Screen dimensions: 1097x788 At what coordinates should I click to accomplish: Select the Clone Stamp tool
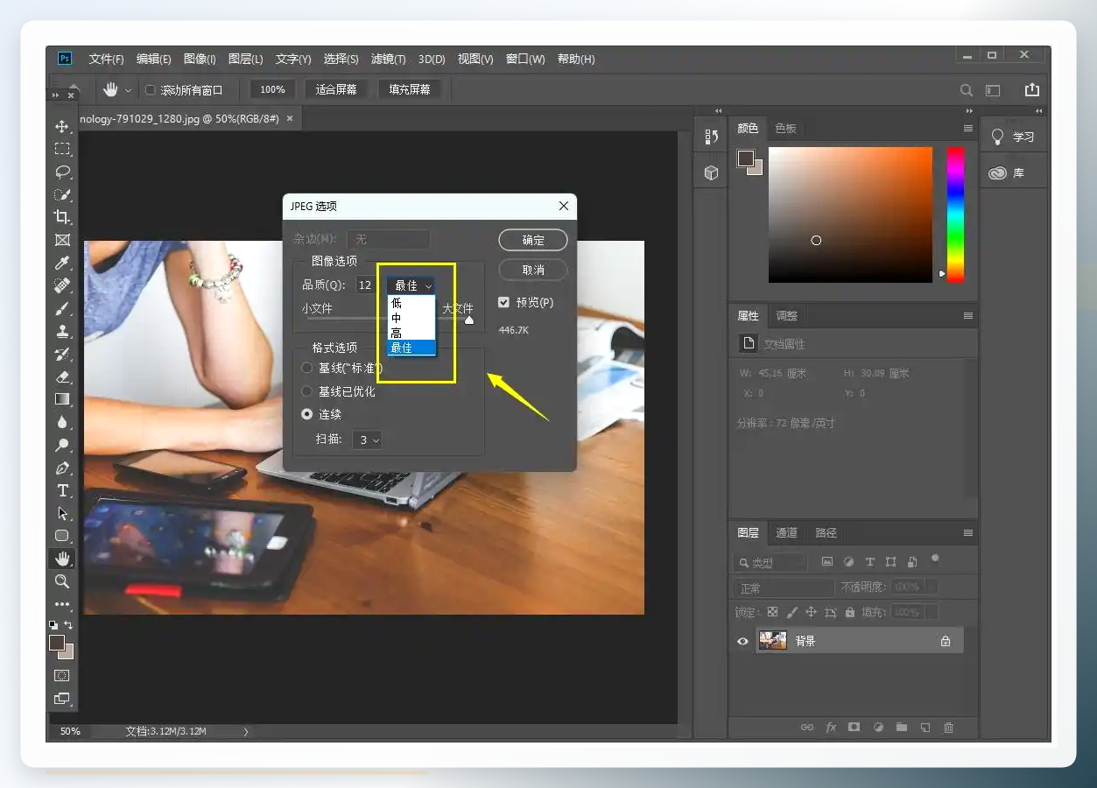click(x=62, y=331)
